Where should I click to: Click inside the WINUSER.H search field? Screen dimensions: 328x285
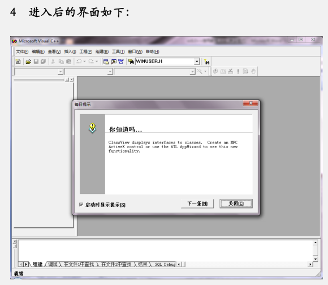165,61
